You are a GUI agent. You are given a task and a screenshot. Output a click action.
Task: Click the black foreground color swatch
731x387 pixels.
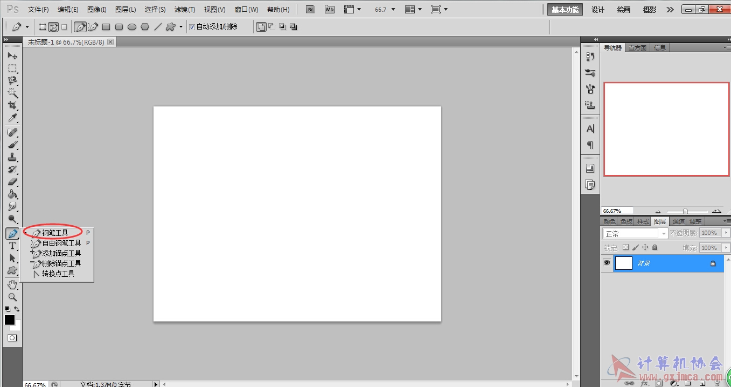point(10,320)
